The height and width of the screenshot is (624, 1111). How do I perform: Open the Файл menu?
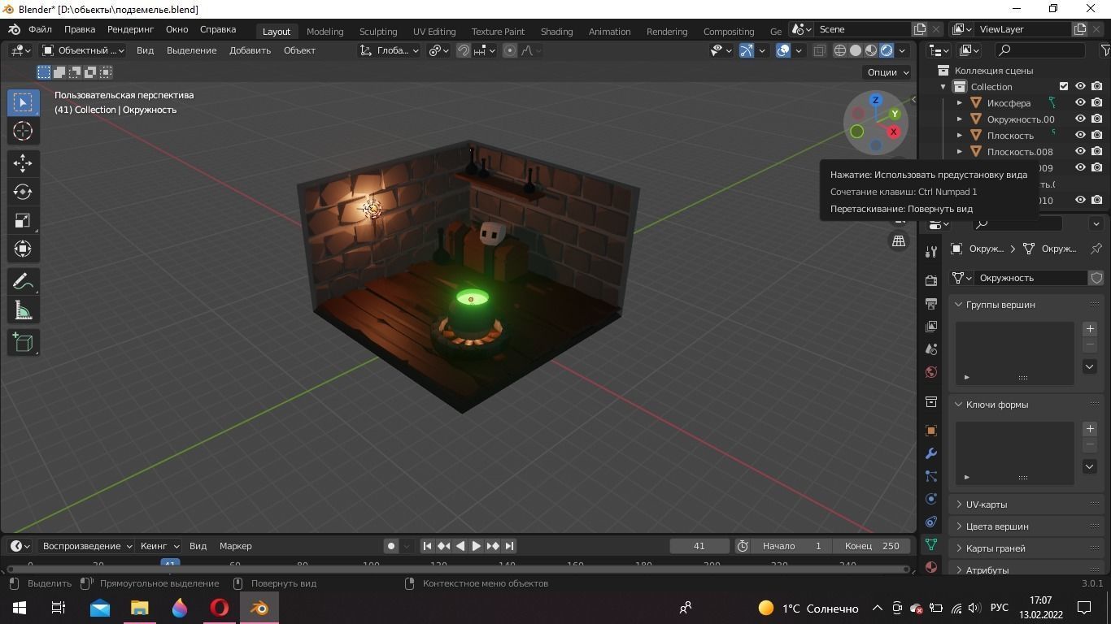(40, 29)
